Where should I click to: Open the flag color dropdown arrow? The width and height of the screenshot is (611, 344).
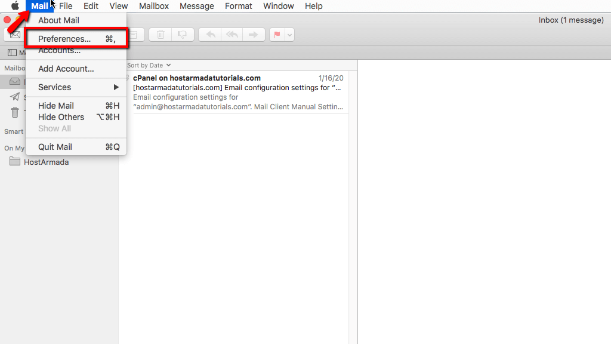click(x=289, y=35)
